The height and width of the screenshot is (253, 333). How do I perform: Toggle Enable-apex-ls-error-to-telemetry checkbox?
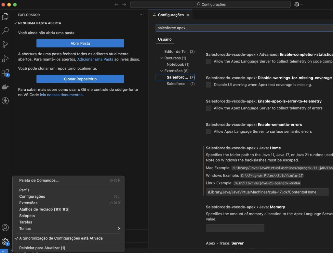pyautogui.click(x=208, y=108)
